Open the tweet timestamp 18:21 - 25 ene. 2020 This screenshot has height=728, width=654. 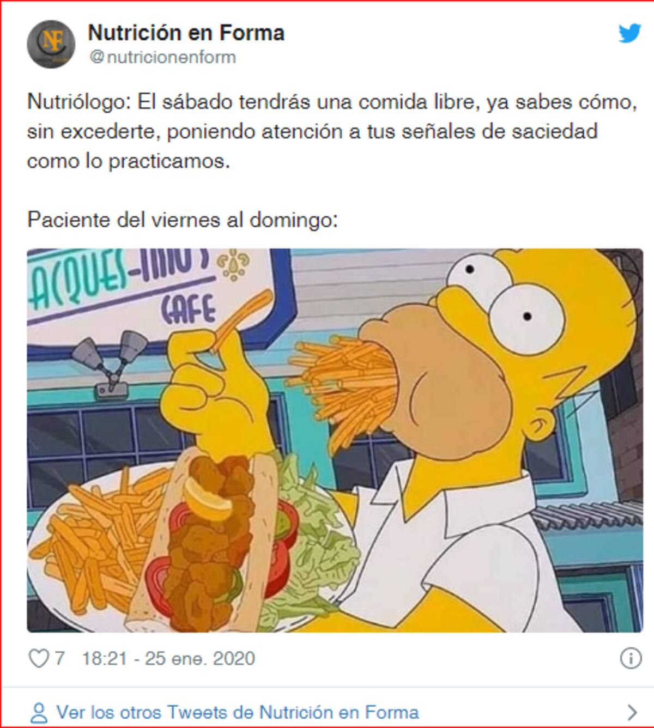pos(168,658)
